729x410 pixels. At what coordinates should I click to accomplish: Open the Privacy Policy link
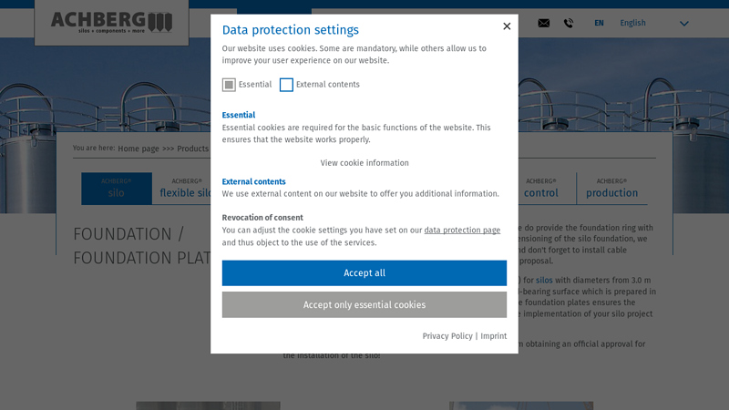click(x=447, y=336)
